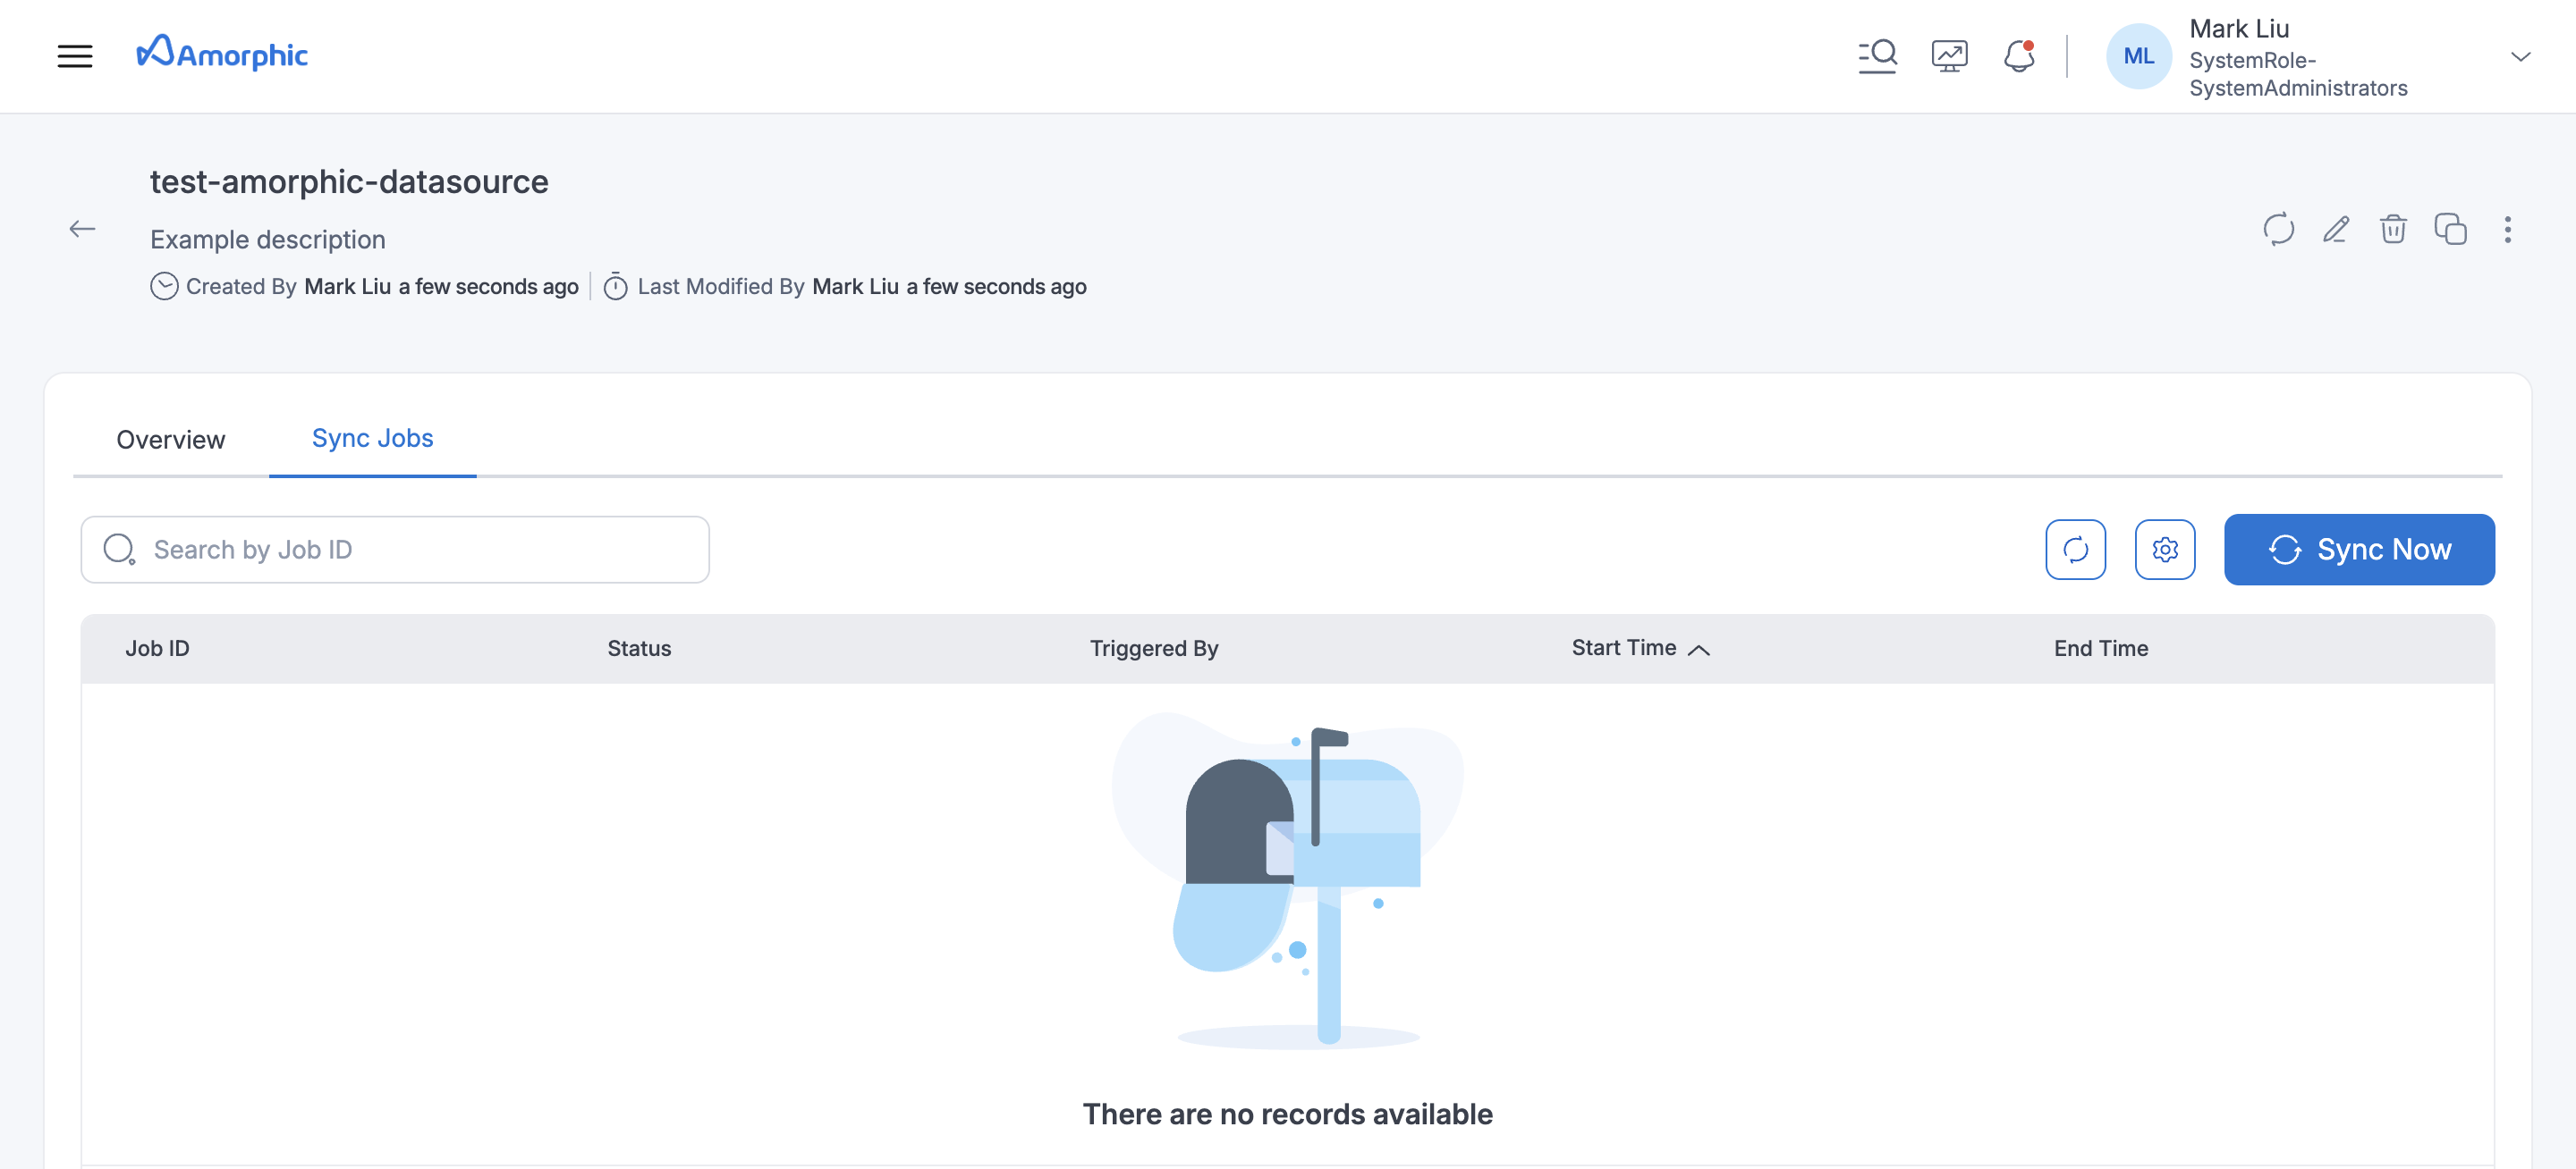Click the Search by Job ID field
Image resolution: width=2576 pixels, height=1169 pixels.
click(395, 549)
